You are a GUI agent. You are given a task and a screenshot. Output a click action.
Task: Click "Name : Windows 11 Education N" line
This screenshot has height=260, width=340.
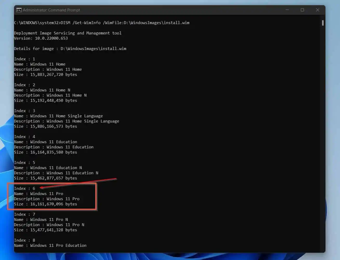tap(48, 168)
